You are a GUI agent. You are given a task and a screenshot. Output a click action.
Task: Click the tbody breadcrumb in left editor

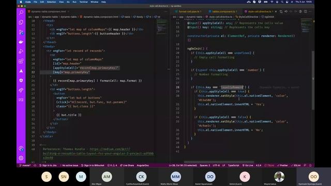point(138,17)
